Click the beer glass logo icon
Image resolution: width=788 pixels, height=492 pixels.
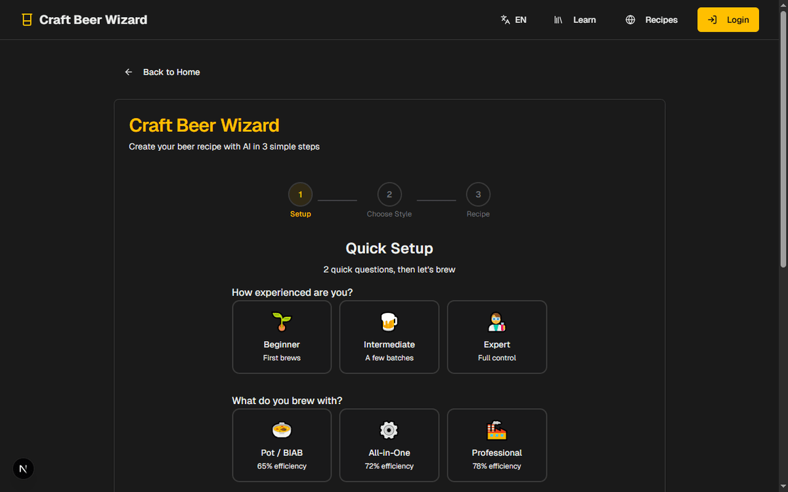point(27,20)
